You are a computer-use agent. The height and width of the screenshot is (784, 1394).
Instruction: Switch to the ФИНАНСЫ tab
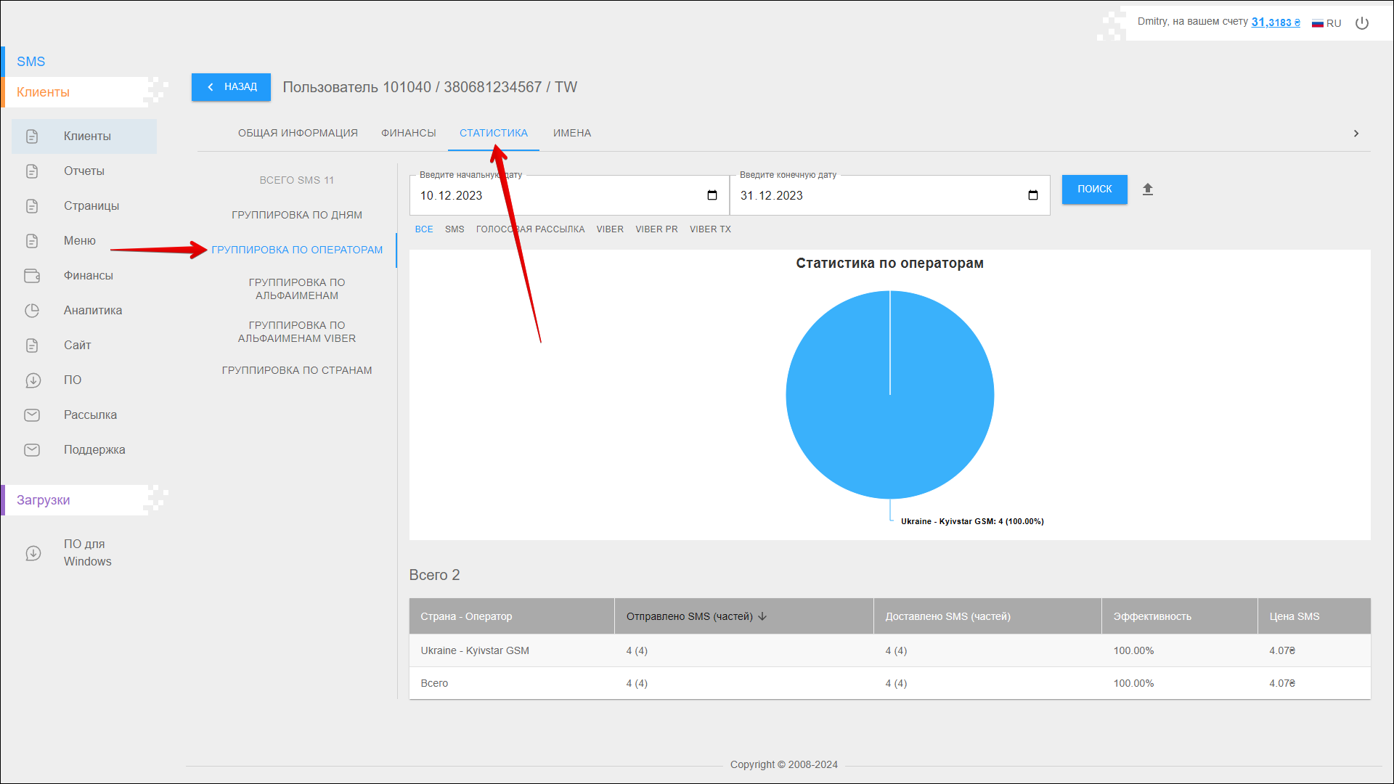point(408,133)
